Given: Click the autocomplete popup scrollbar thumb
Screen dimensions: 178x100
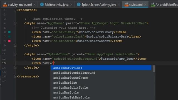Looking at the screenshot, I should [154, 69].
